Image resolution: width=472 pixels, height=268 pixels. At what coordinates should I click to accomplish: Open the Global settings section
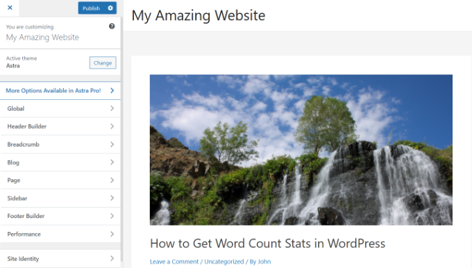click(x=60, y=108)
